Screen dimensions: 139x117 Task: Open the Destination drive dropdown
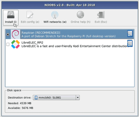pyautogui.click(x=56, y=97)
